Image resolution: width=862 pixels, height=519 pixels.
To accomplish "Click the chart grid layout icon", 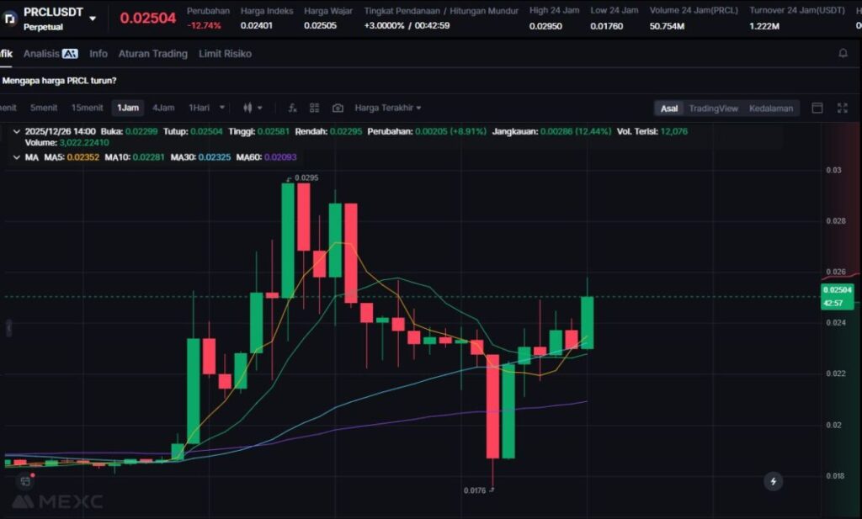I will [315, 108].
